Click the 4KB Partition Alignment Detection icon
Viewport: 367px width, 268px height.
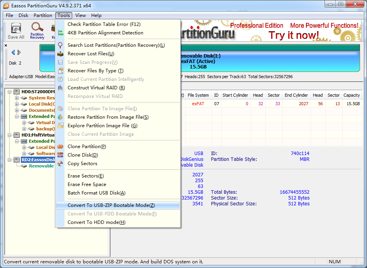tap(61, 33)
